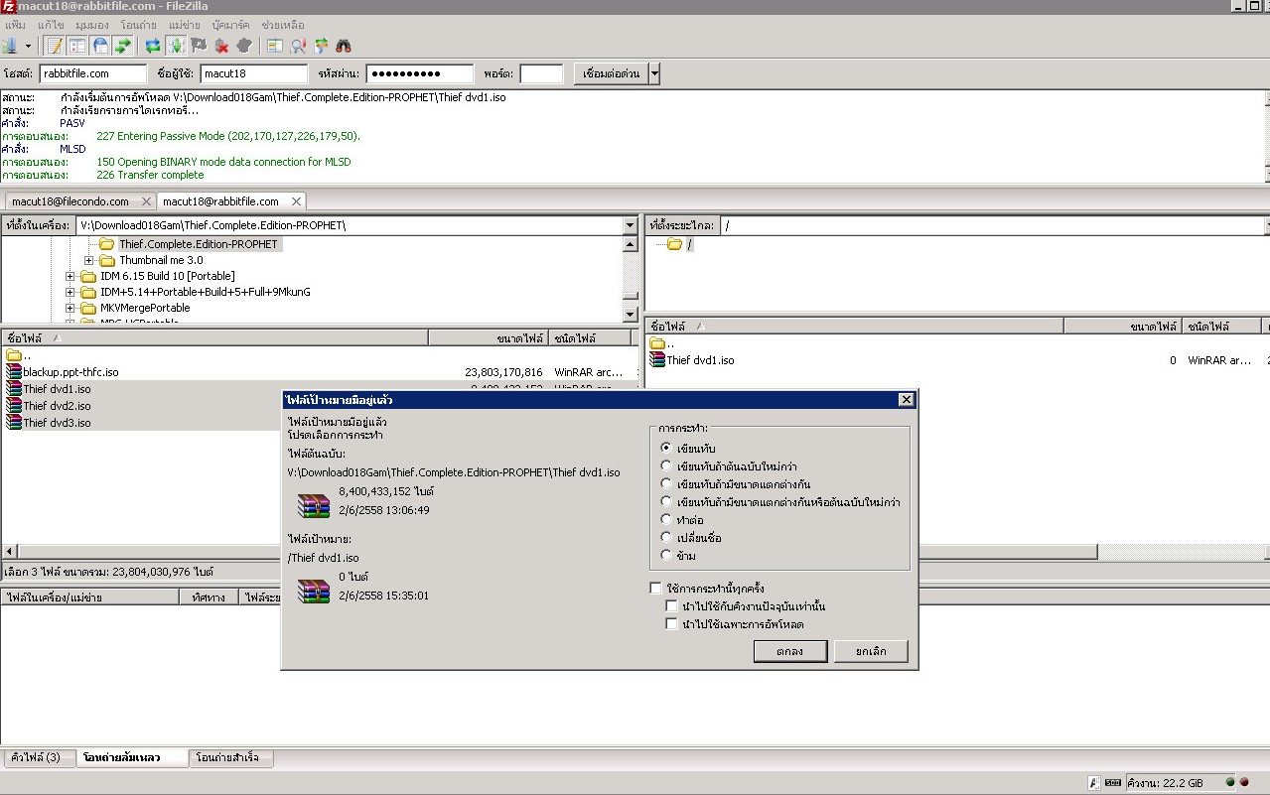This screenshot has height=795, width=1270.
Task: Toggle the remote directory tree icon
Action: pos(100,46)
